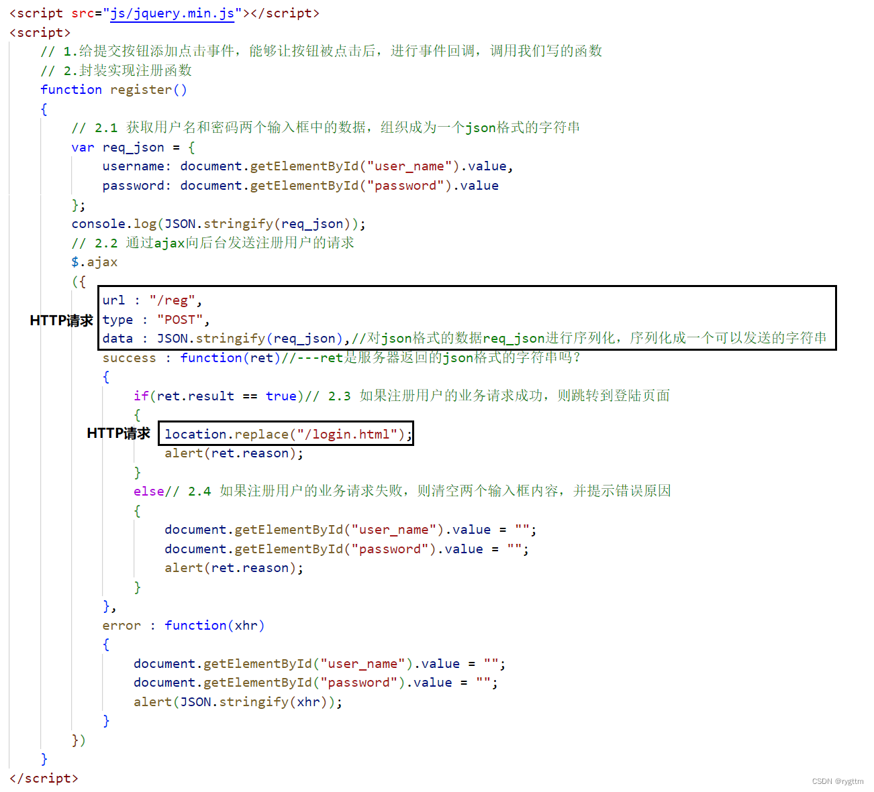Click the url value "/reg"

tap(173, 300)
